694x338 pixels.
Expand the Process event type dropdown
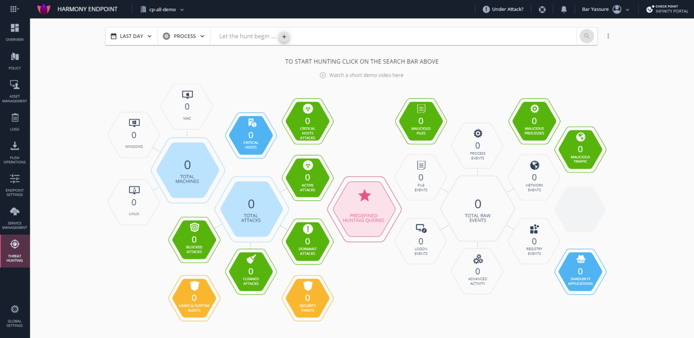(x=184, y=36)
